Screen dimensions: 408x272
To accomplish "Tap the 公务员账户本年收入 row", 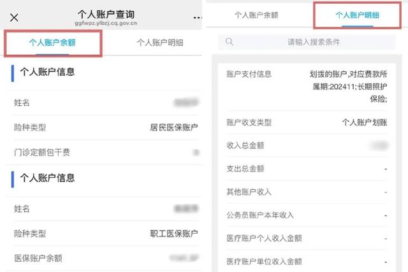I will pos(307,215).
